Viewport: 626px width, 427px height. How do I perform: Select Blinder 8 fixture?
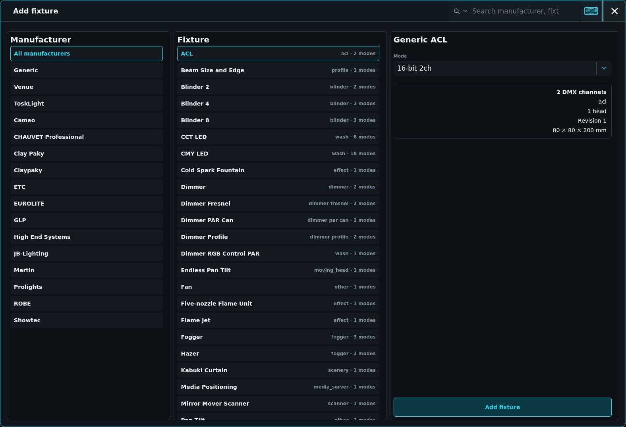tap(278, 120)
